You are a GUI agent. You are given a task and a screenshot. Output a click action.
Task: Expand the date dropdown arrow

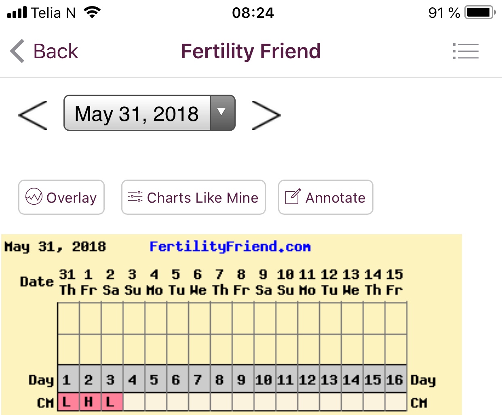[221, 113]
